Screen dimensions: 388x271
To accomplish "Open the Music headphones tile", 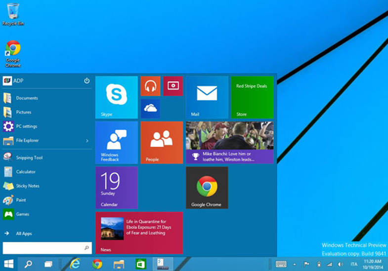I will pyautogui.click(x=150, y=86).
